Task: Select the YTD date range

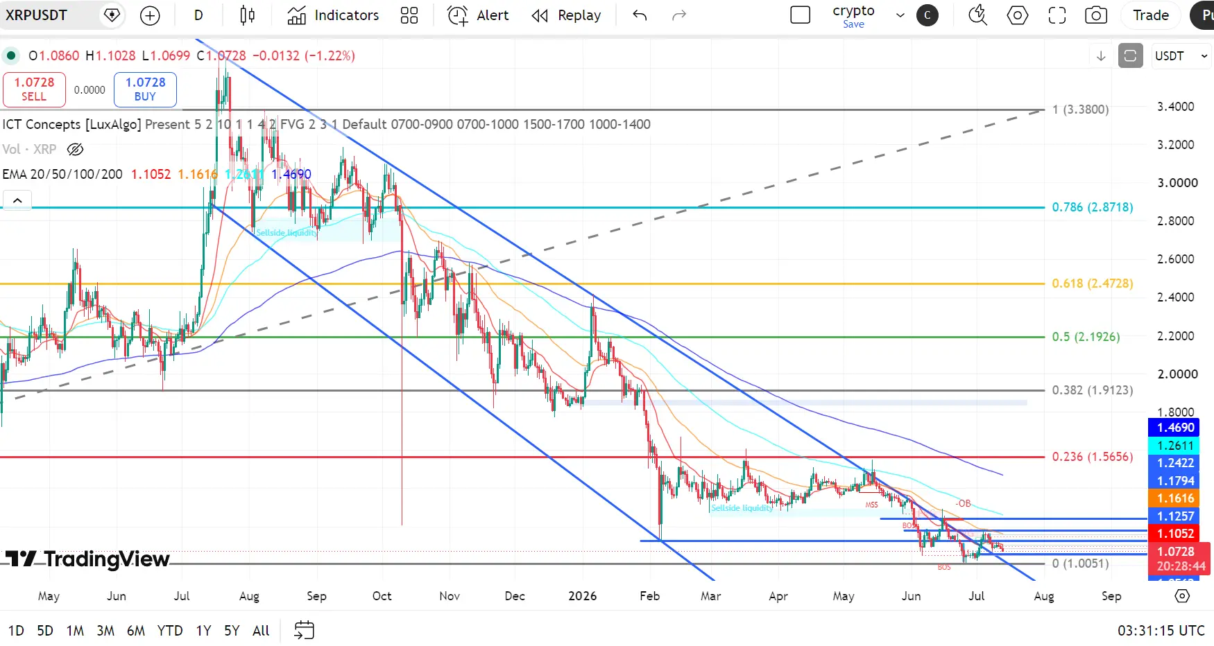Action: click(170, 631)
